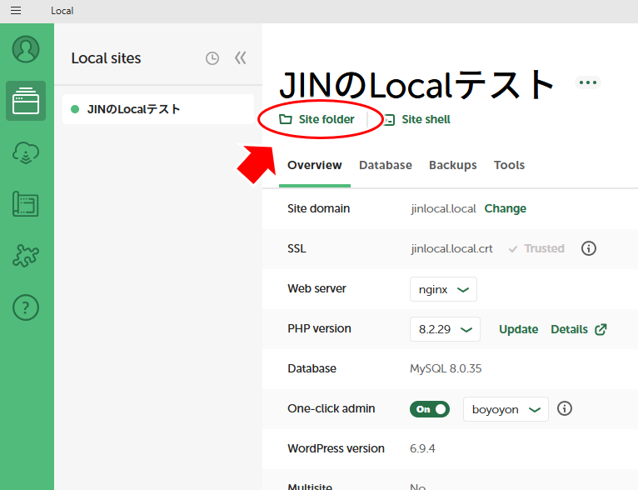Open the Blueprints sidebar icon
Image resolution: width=638 pixels, height=490 pixels.
[26, 205]
